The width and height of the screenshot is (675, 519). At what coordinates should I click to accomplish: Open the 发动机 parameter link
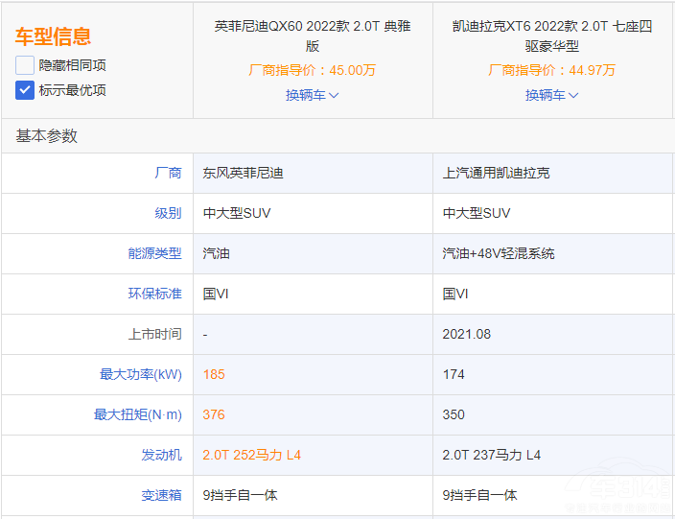tap(162, 455)
